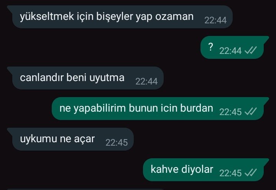Click 22:45 timestamp beside 'uykumu ne açar'

(x=117, y=143)
